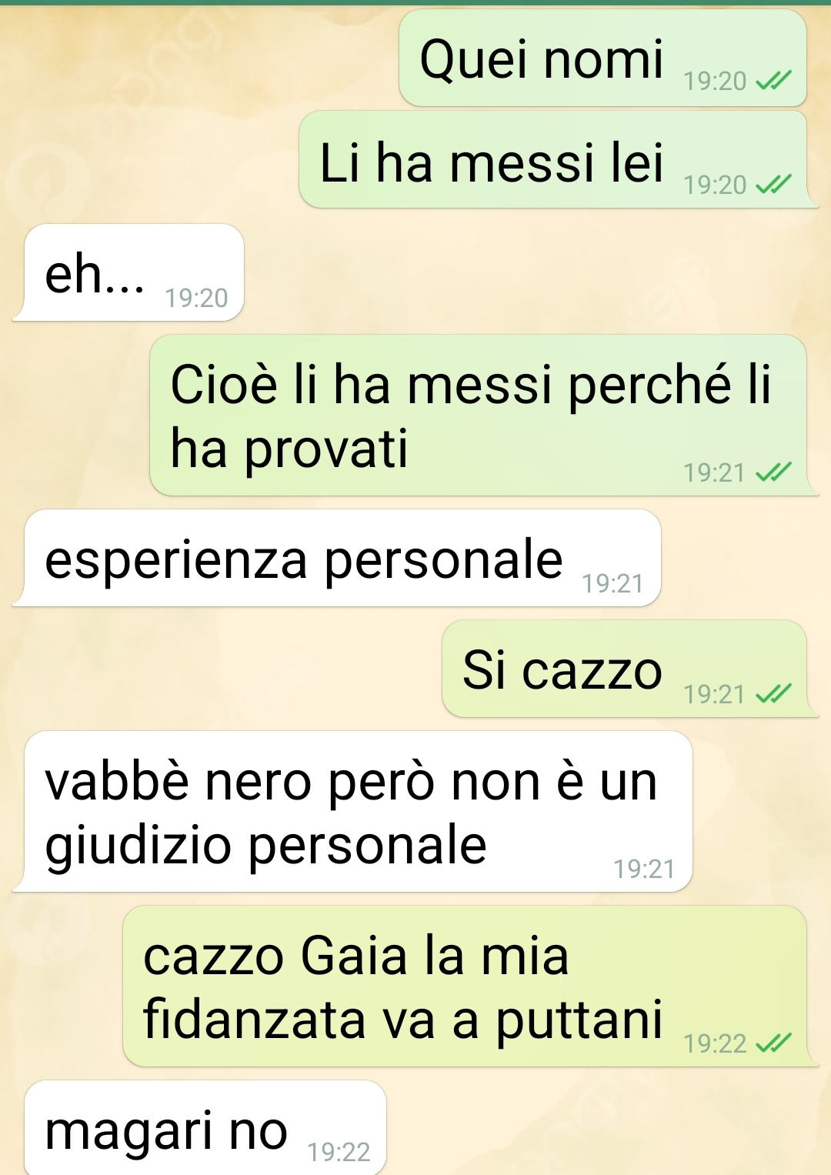
Task: Select the 'Quei nomi' message bubble
Action: pyautogui.click(x=602, y=58)
